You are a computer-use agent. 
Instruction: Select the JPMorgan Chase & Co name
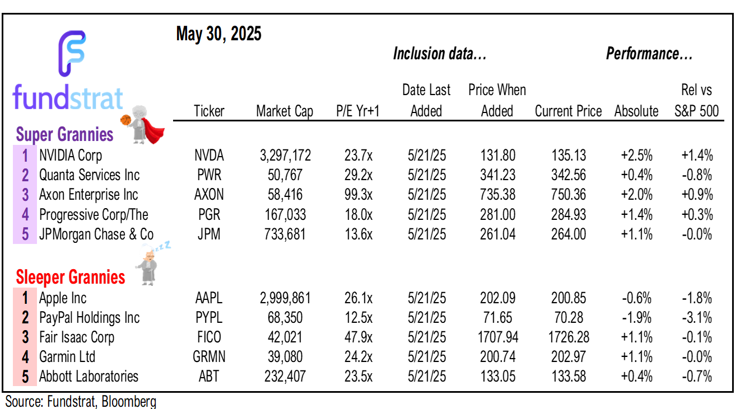96,234
